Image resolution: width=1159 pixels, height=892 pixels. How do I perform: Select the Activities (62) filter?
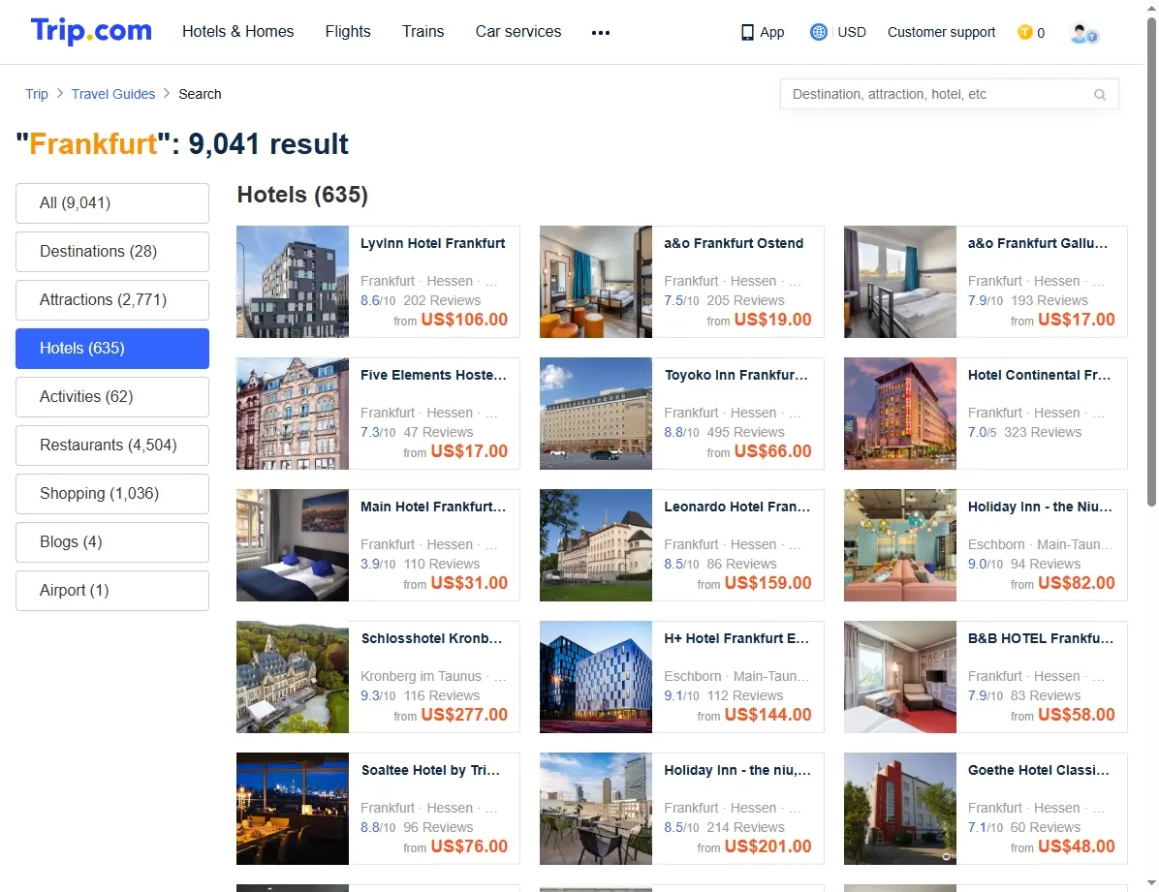click(112, 397)
